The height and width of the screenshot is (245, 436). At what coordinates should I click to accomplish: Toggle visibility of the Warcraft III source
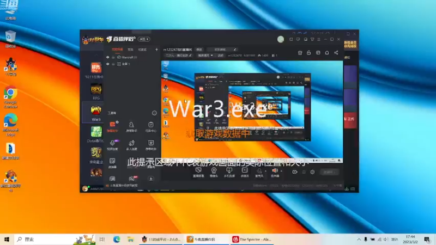pos(107,57)
